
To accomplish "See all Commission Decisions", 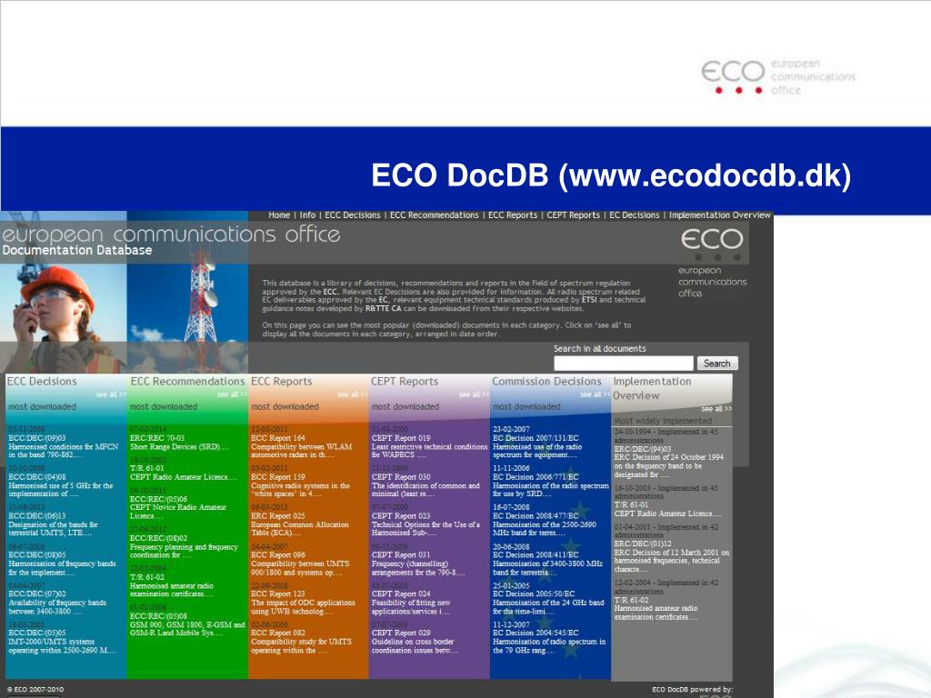I will pos(595,394).
